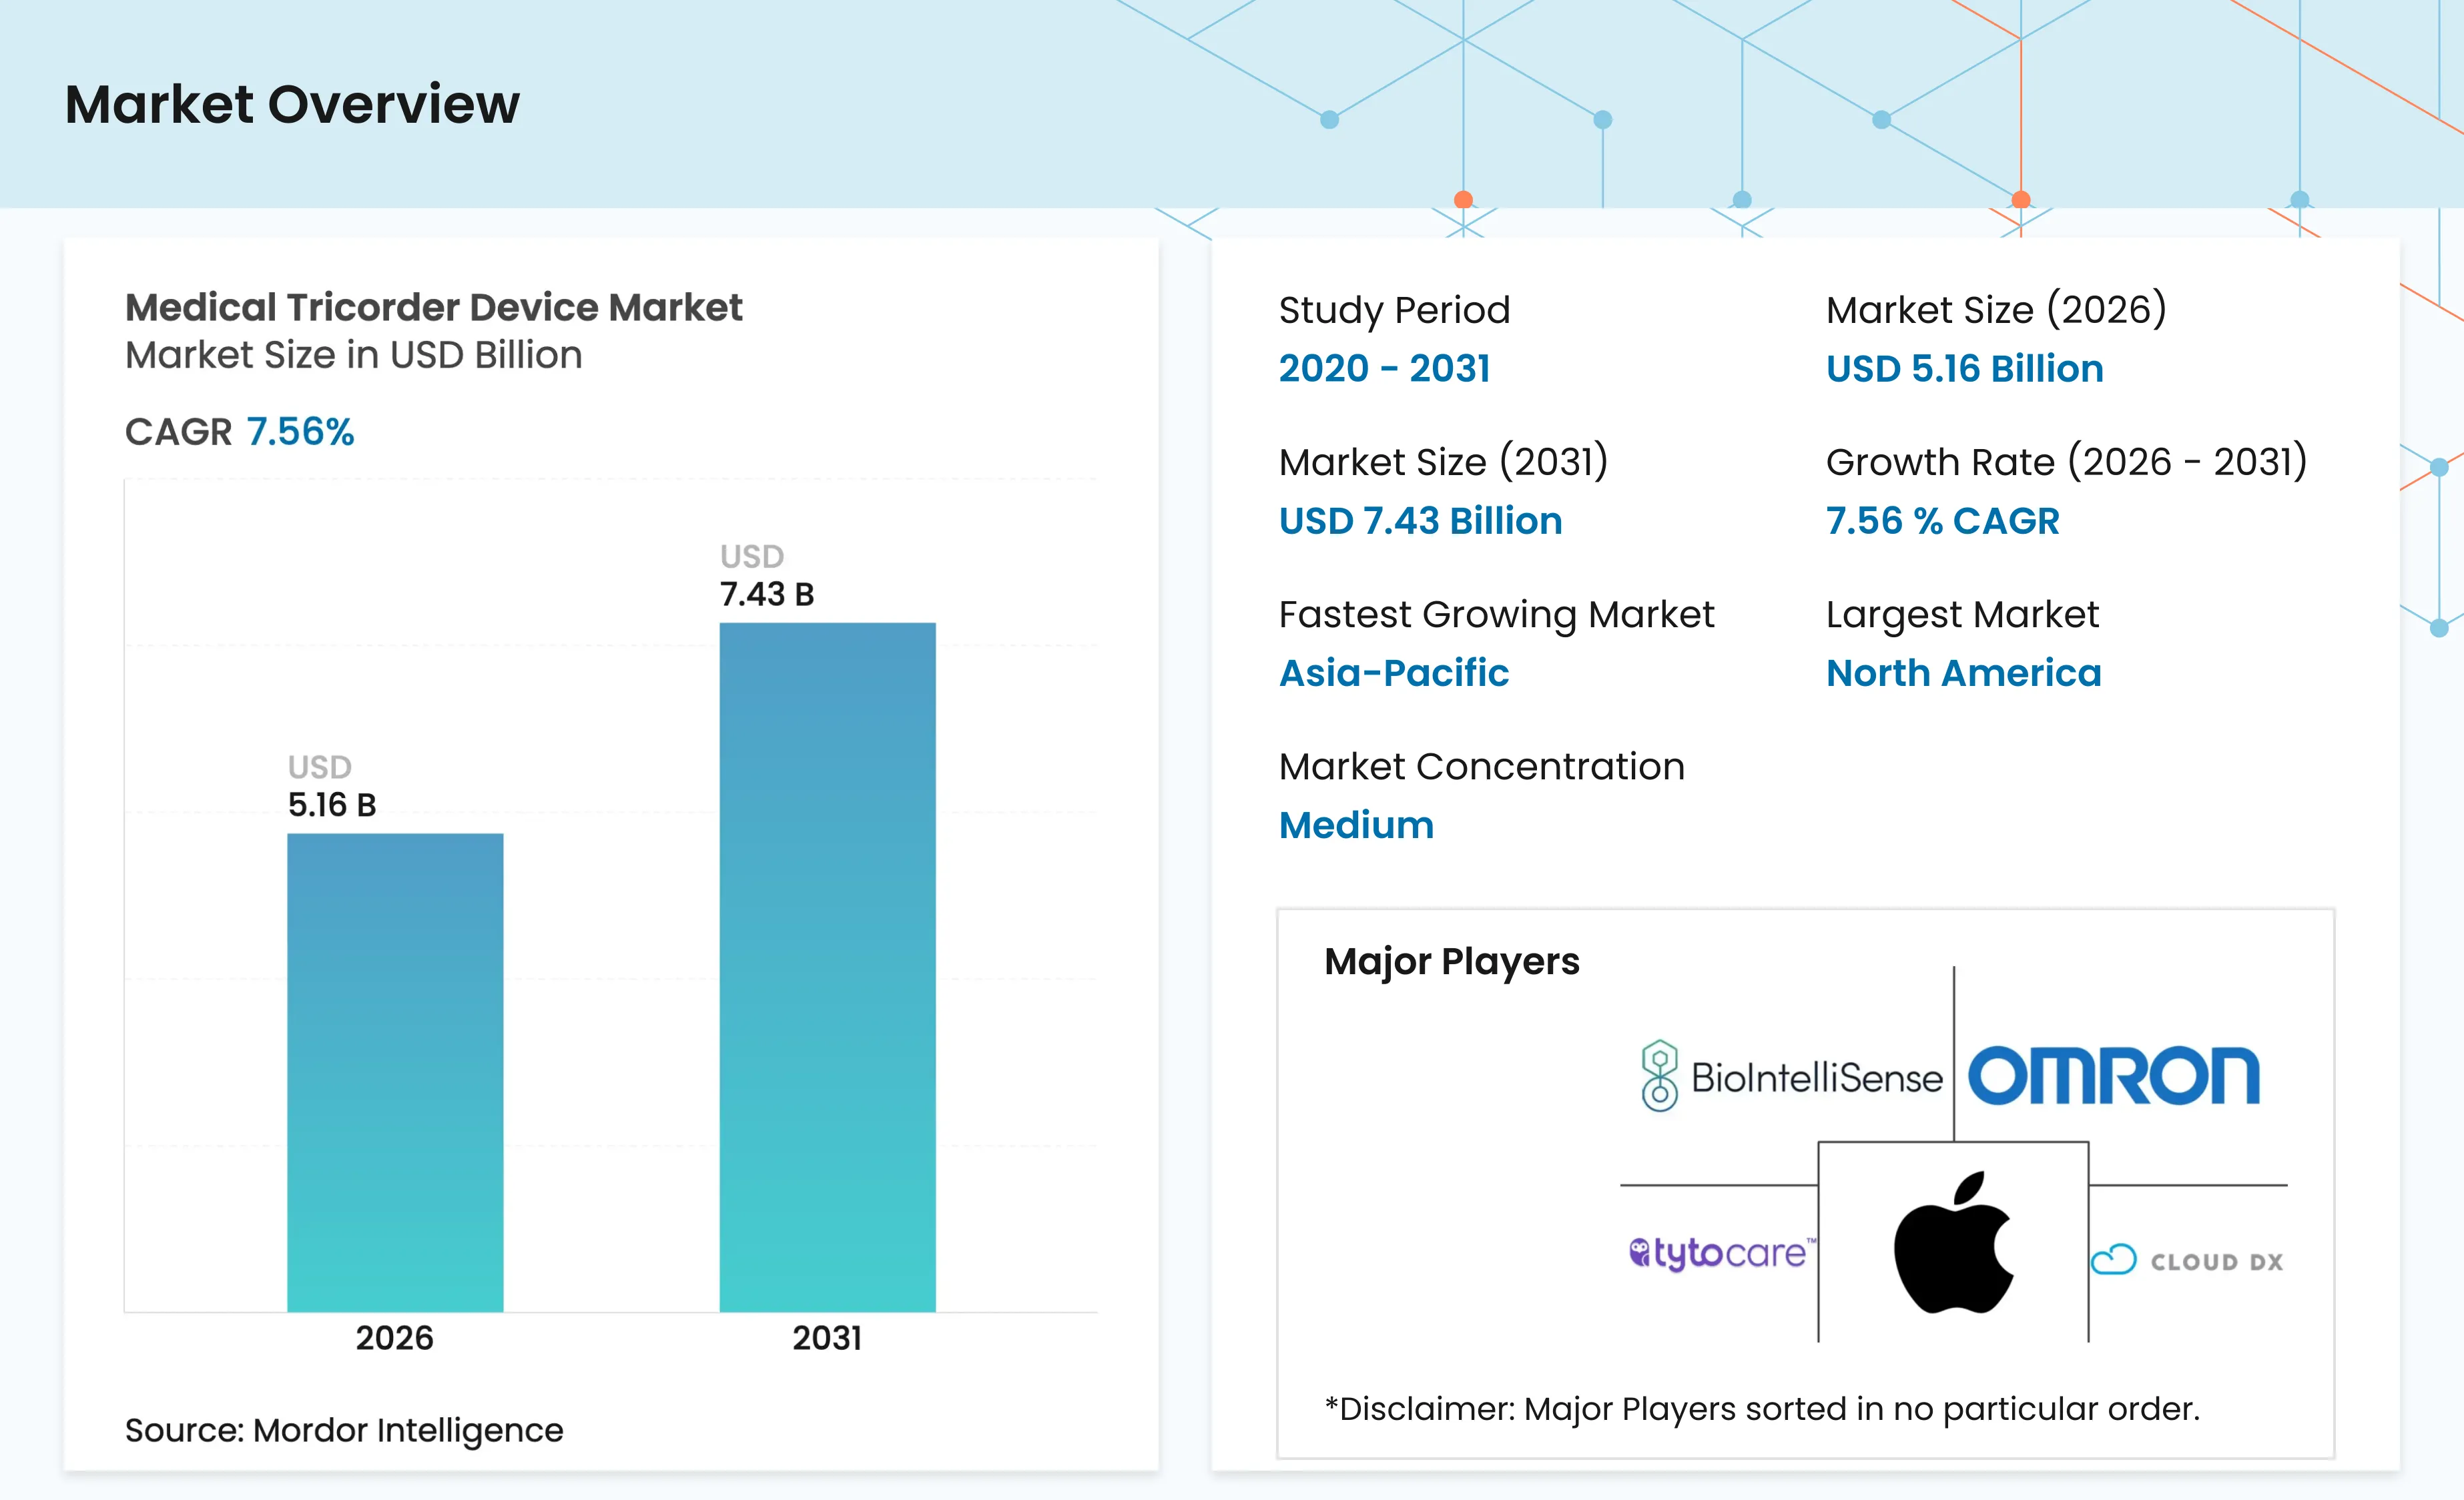Click the Apple logo
2464x1500 pixels.
point(1953,1242)
